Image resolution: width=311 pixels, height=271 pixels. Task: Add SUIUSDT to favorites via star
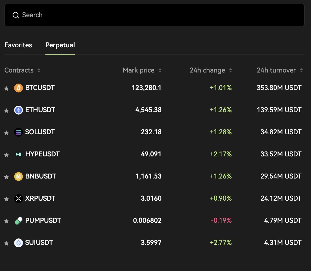6,243
